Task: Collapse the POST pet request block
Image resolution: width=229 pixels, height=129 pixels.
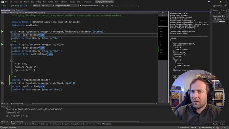Action: click(x=11, y=44)
